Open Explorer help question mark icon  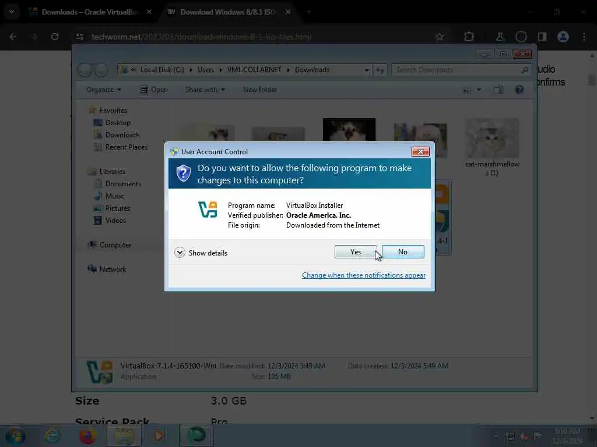pyautogui.click(x=519, y=90)
